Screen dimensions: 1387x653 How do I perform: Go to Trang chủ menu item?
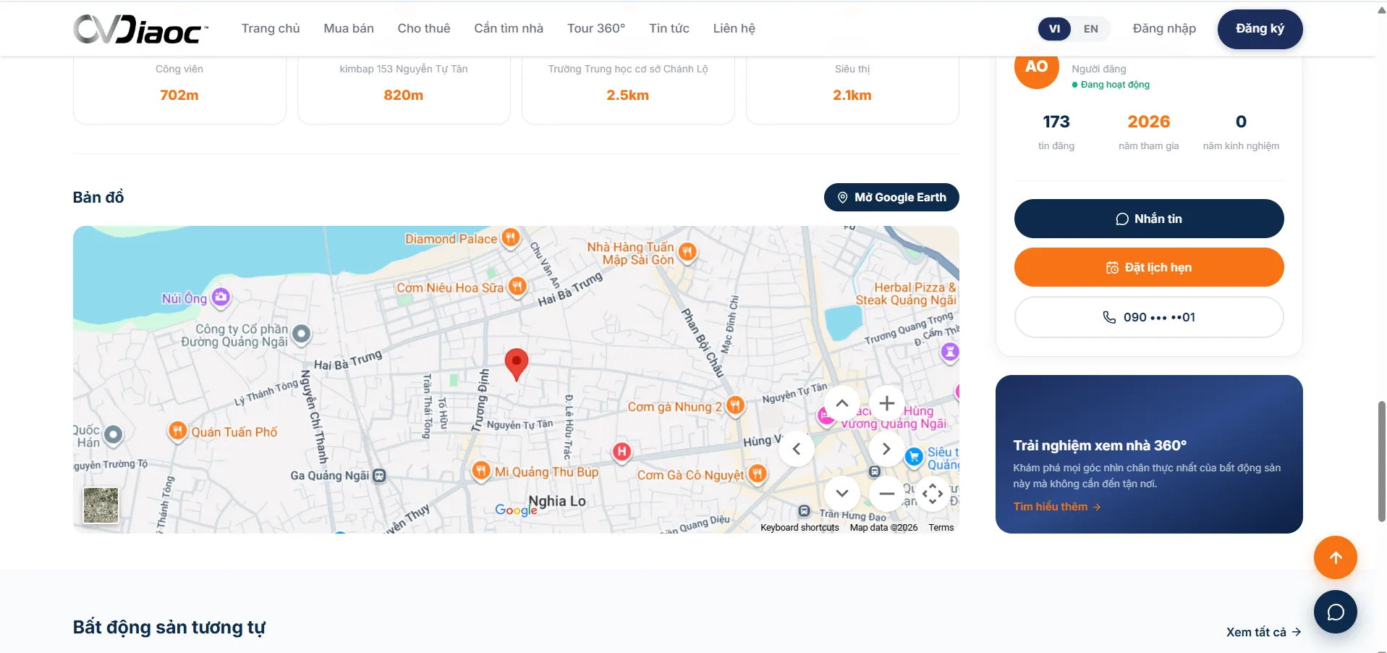271,28
